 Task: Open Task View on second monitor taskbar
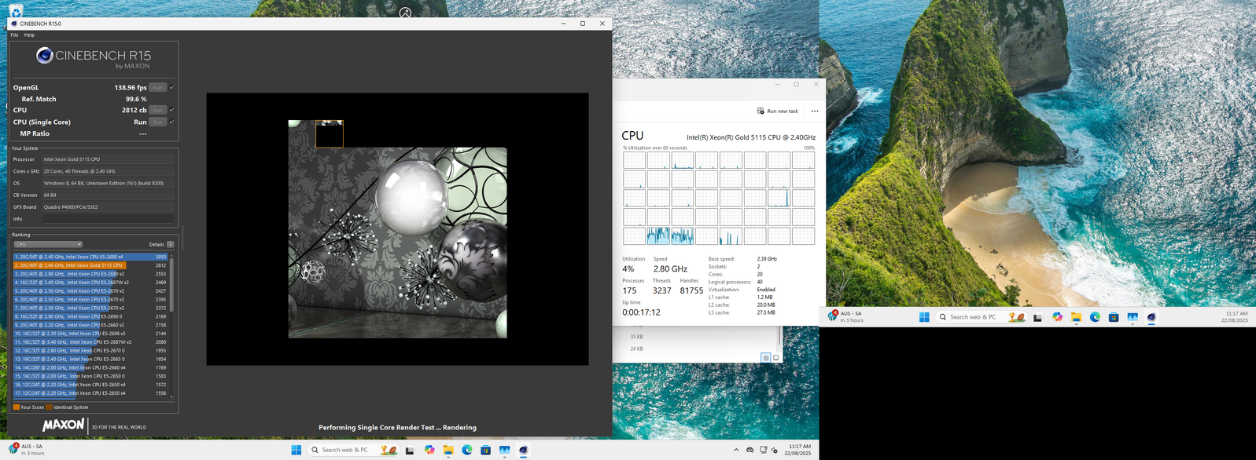pos(1037,317)
